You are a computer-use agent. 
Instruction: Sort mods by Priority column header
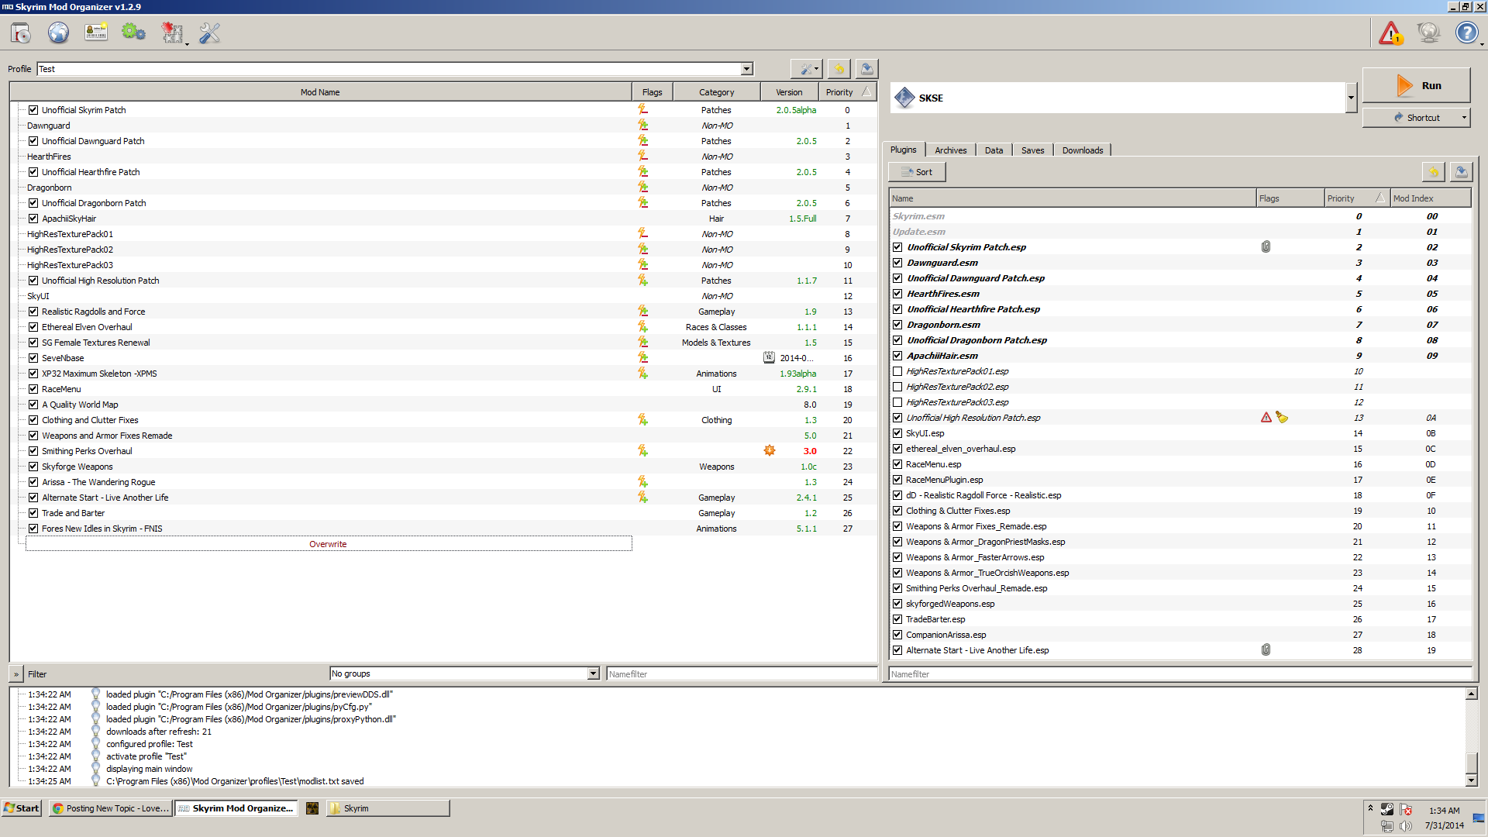click(x=848, y=92)
